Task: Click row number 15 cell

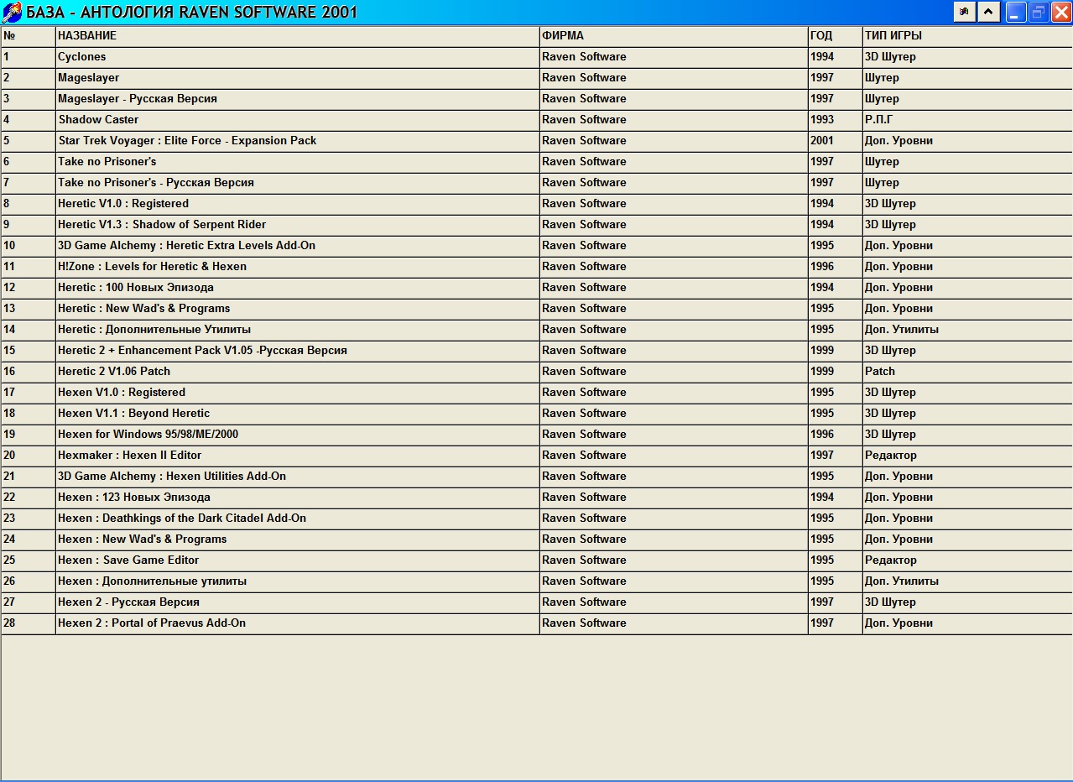Action: [x=9, y=351]
